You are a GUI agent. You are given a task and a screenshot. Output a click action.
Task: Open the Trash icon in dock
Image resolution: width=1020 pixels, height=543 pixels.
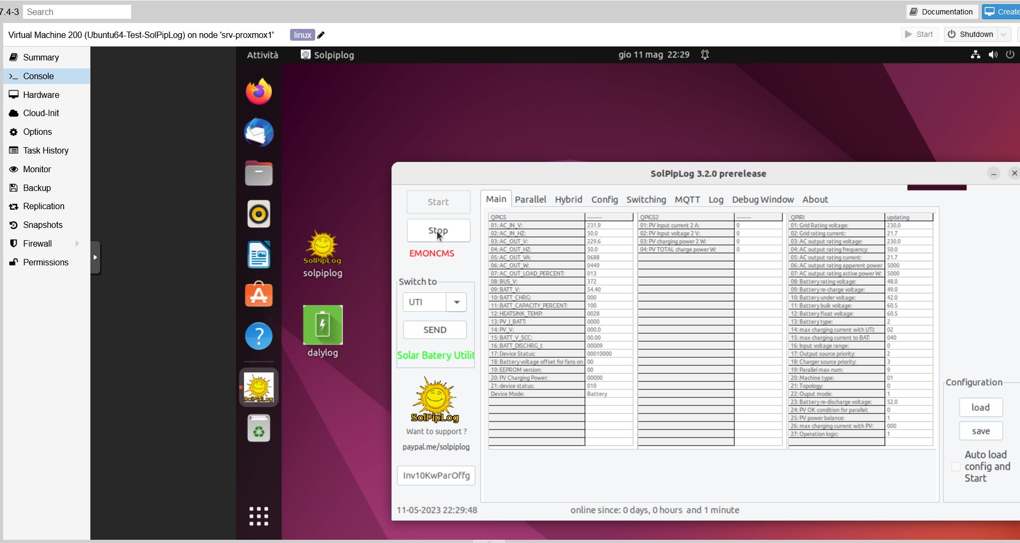[x=258, y=429]
